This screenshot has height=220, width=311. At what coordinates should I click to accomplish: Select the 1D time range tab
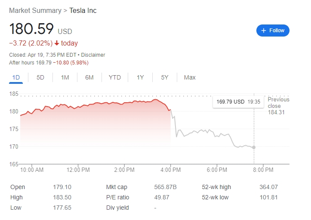pos(16,77)
